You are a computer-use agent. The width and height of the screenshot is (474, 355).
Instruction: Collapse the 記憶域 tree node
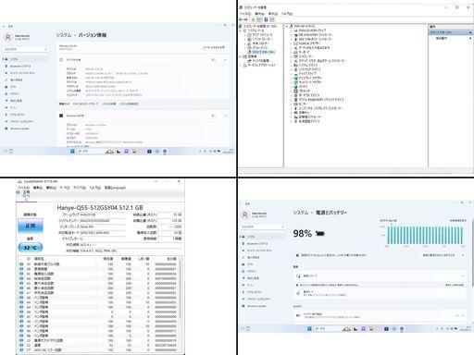click(241, 56)
